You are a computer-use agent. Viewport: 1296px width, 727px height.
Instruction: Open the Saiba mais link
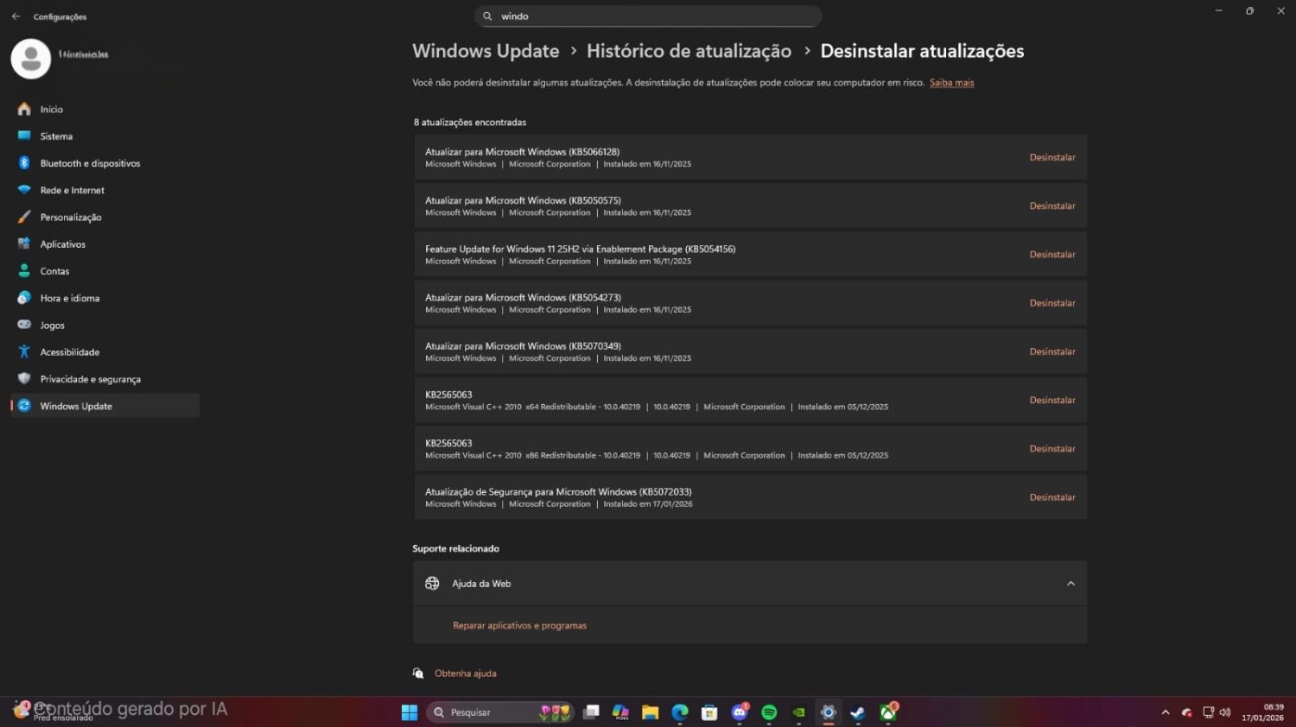(x=951, y=82)
